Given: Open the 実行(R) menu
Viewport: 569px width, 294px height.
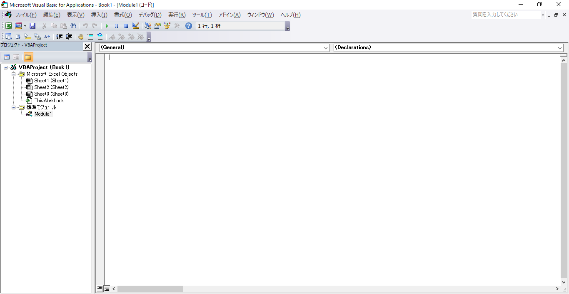Looking at the screenshot, I should coord(177,15).
